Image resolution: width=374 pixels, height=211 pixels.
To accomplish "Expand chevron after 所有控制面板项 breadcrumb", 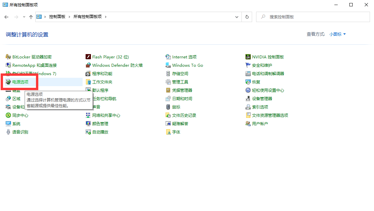I will click(x=106, y=17).
